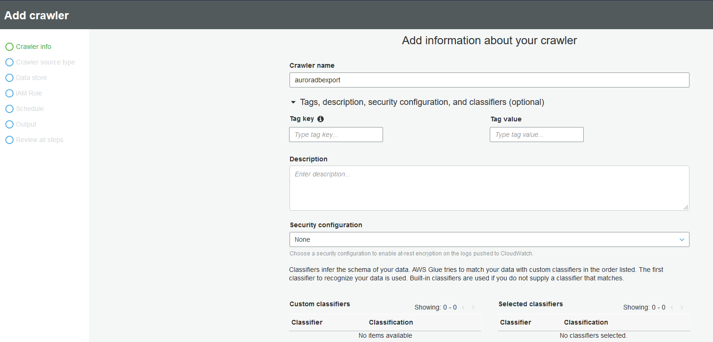Collapse the Tags, description, security configuration section
This screenshot has height=342, width=713.
pos(293,102)
